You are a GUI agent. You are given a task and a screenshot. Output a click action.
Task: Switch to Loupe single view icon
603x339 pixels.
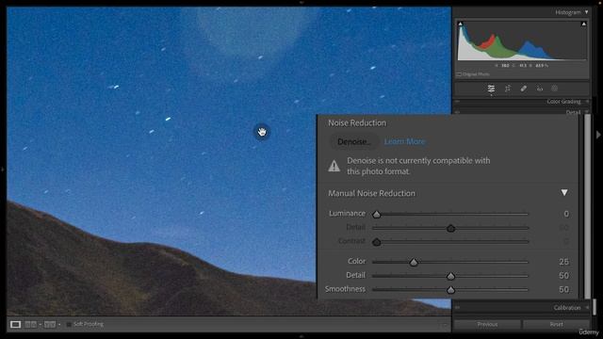(x=15, y=324)
